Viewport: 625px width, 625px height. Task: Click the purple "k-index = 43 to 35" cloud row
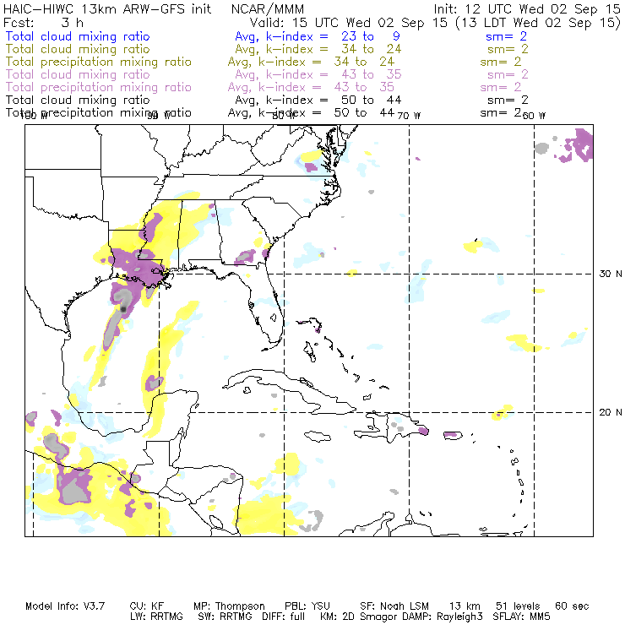334,74
